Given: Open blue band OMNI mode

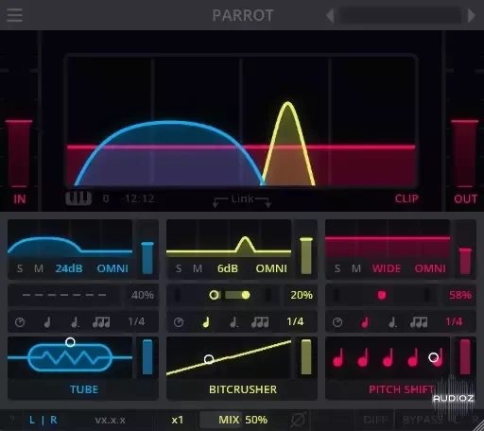Looking at the screenshot, I should (112, 268).
